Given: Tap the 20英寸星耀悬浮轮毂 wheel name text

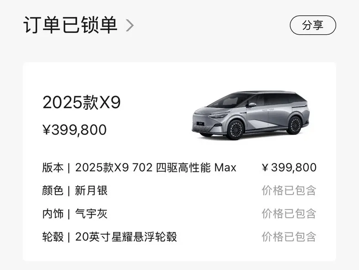Looking at the screenshot, I should [x=126, y=237].
